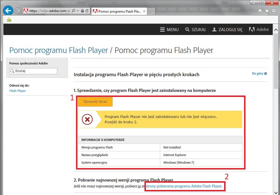Open a new blank tab
Screen dimensions: 280x195
pos(151,11)
